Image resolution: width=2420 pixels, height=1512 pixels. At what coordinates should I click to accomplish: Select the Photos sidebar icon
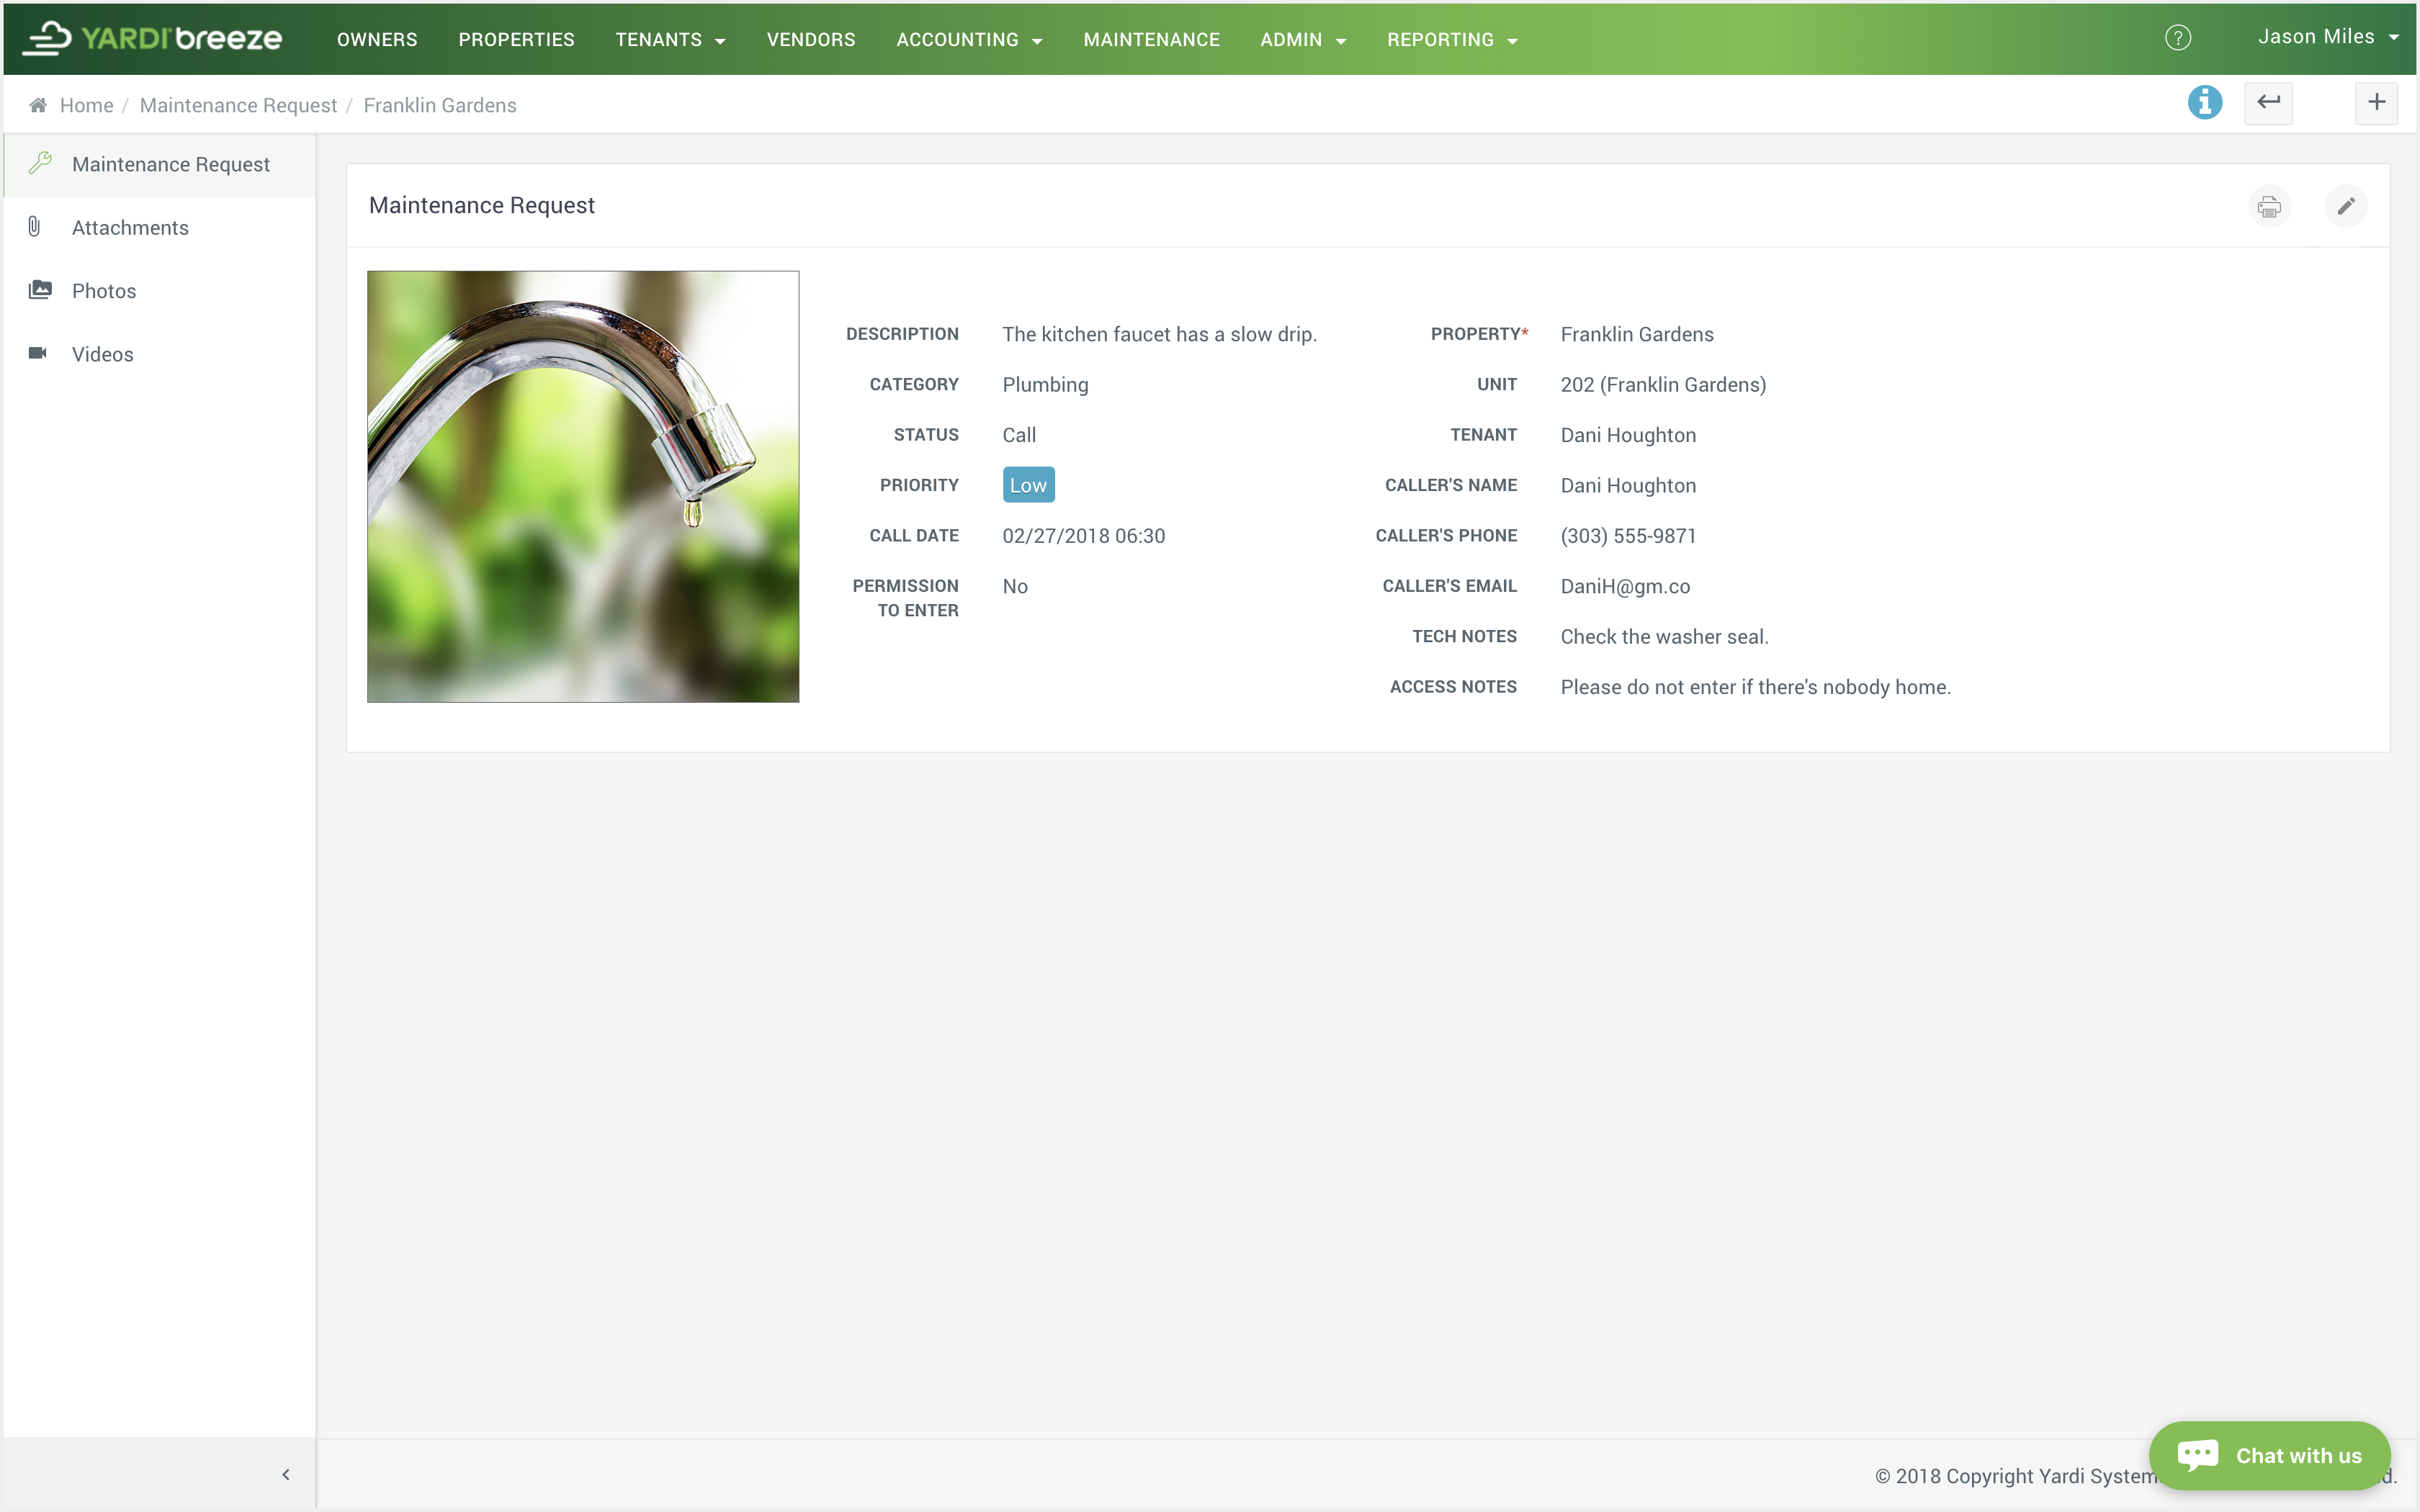pos(40,289)
